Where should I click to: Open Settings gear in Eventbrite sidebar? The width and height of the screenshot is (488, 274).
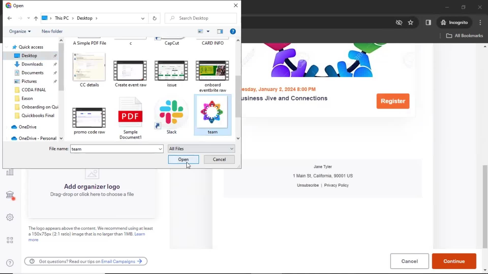coord(10,217)
